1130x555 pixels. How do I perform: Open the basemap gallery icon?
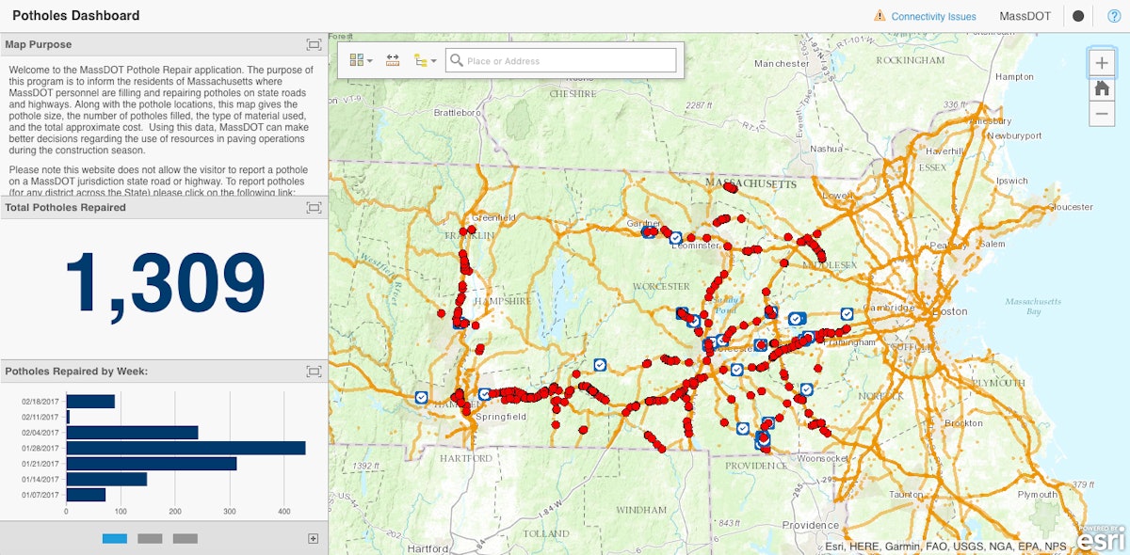pos(355,59)
